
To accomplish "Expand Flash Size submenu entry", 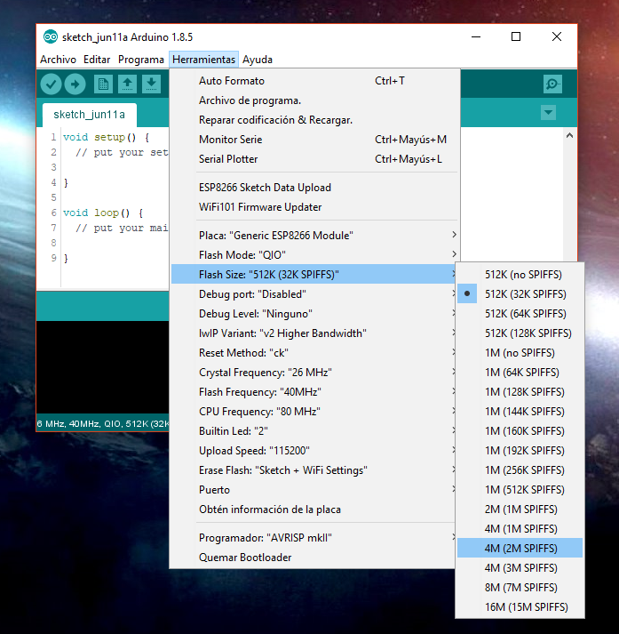I will click(313, 275).
